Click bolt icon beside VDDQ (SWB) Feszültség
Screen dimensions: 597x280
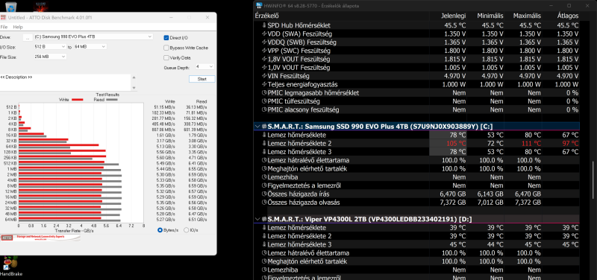pyautogui.click(x=265, y=42)
